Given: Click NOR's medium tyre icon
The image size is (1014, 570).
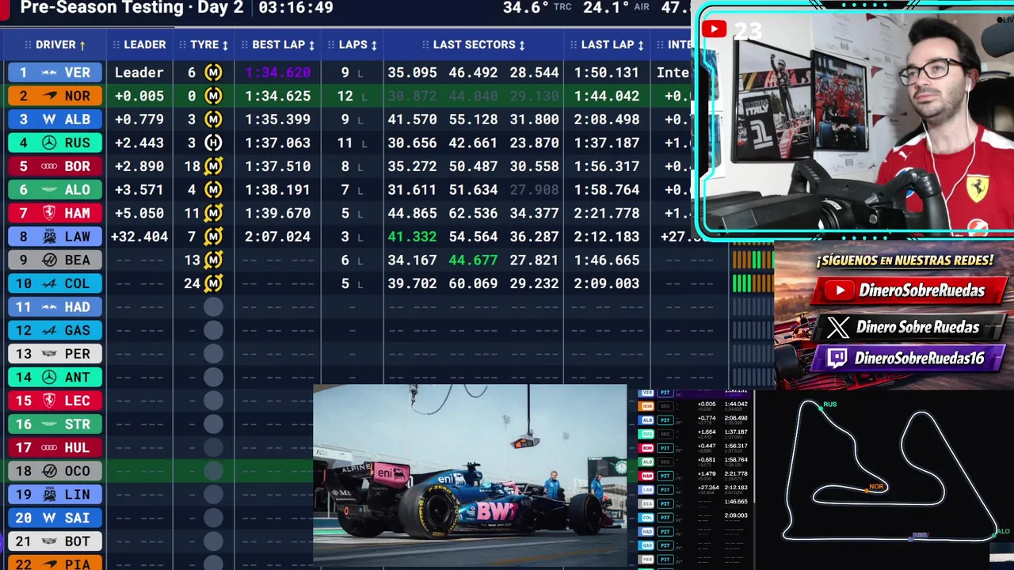Looking at the screenshot, I should [x=213, y=96].
